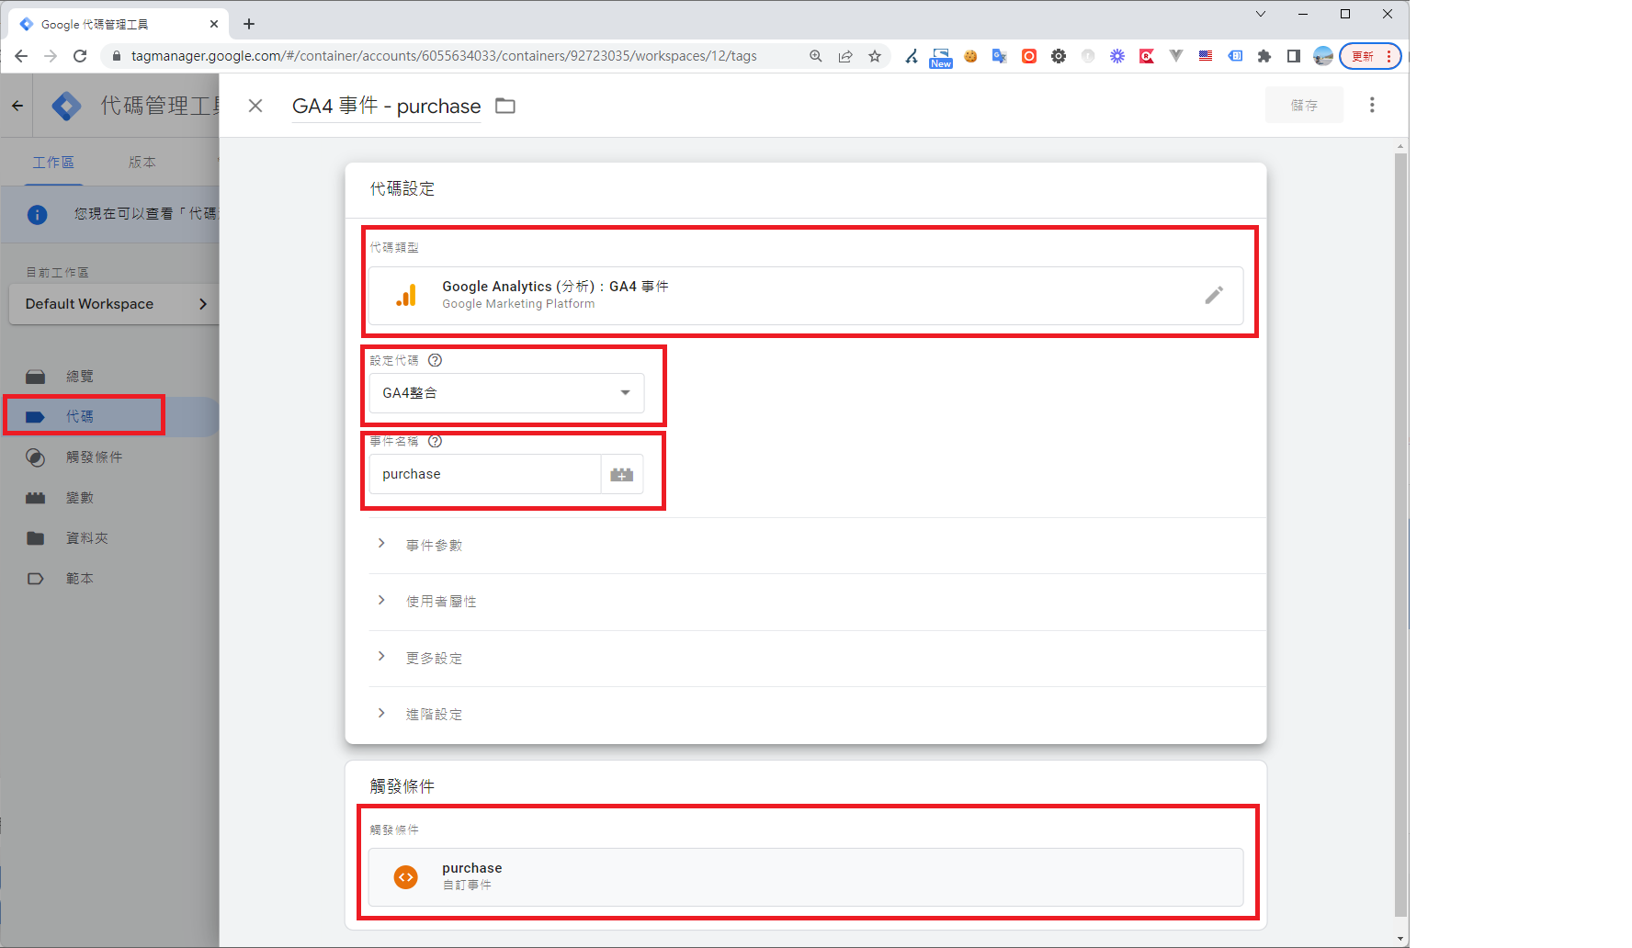Click the event name field containing purchase

coord(485,475)
